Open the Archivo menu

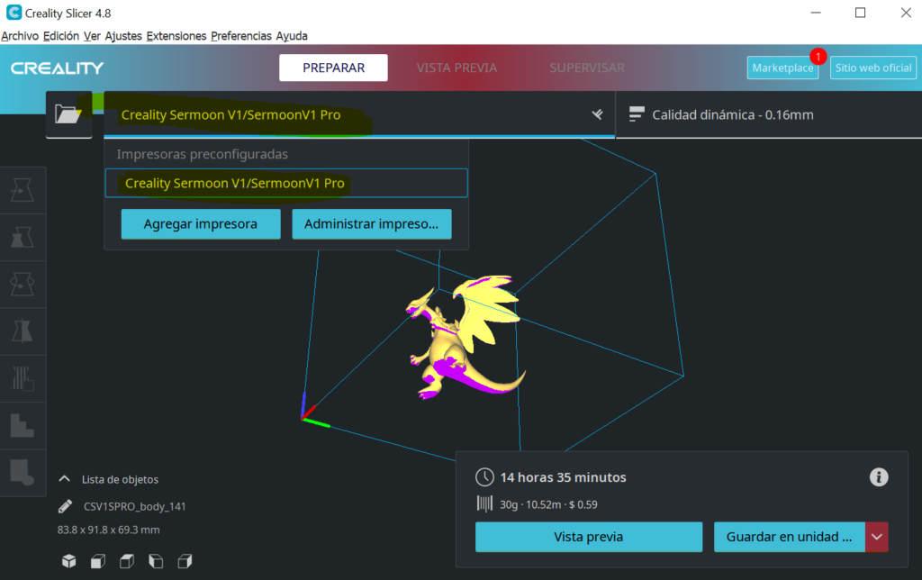tap(21, 36)
